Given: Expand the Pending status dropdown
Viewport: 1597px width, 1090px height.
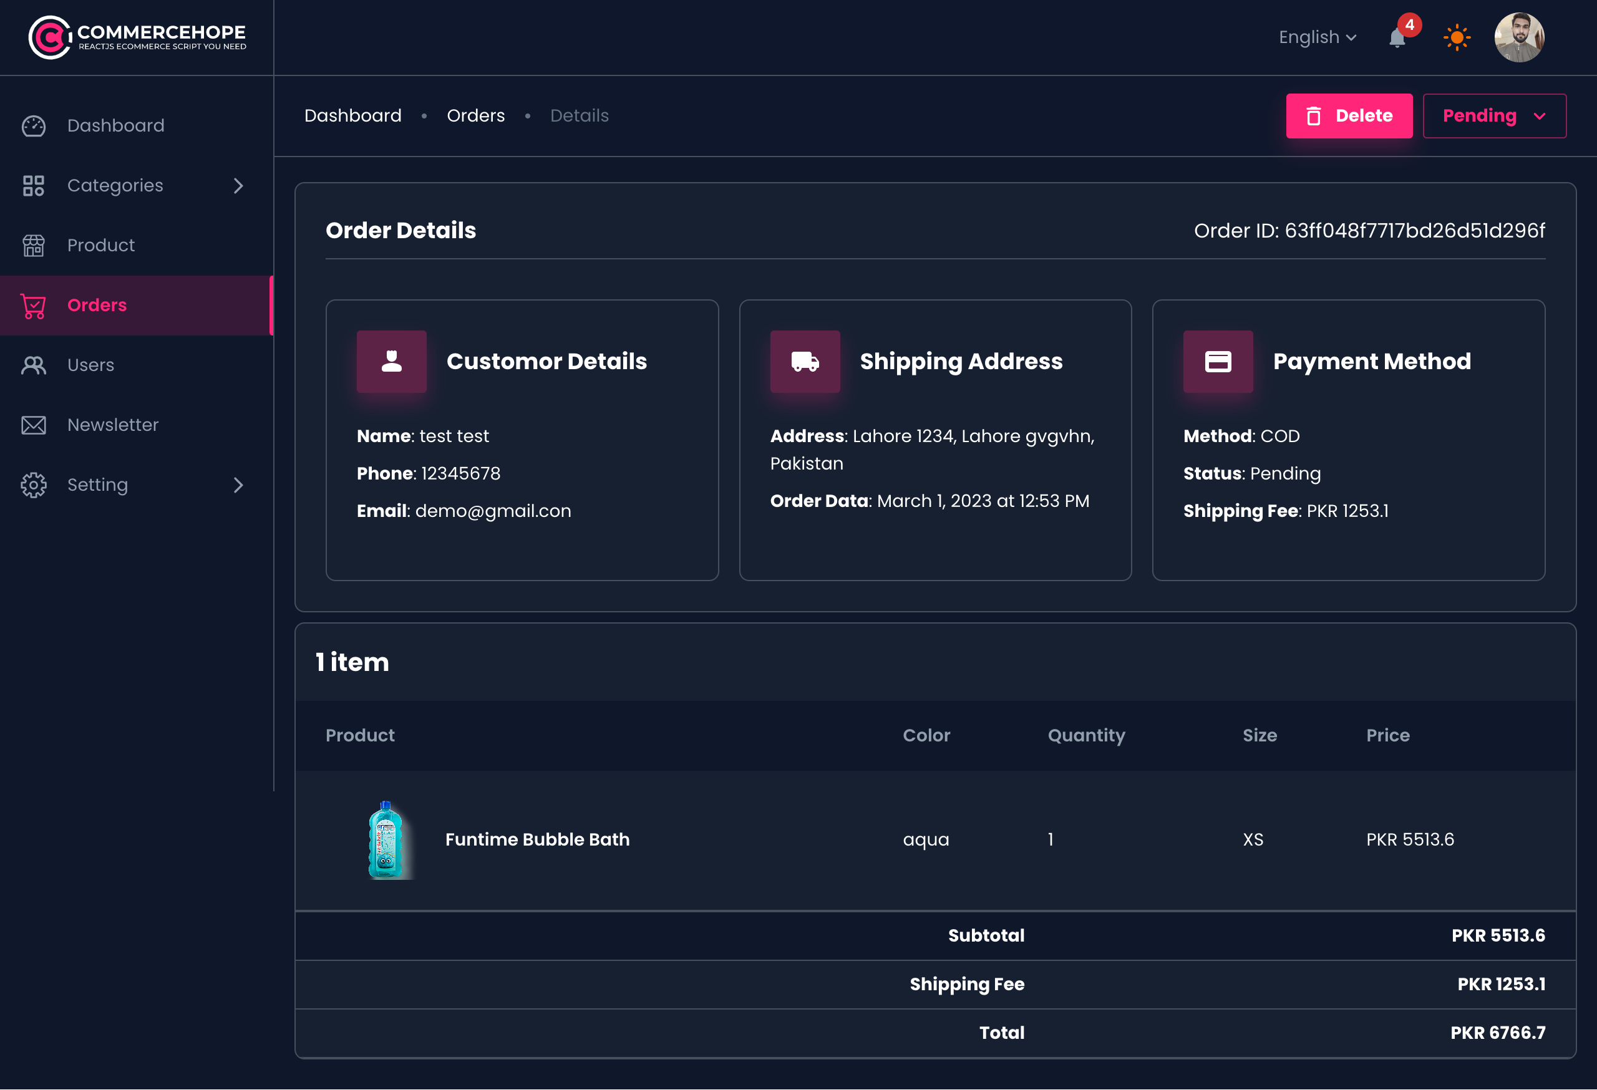Looking at the screenshot, I should [x=1494, y=115].
